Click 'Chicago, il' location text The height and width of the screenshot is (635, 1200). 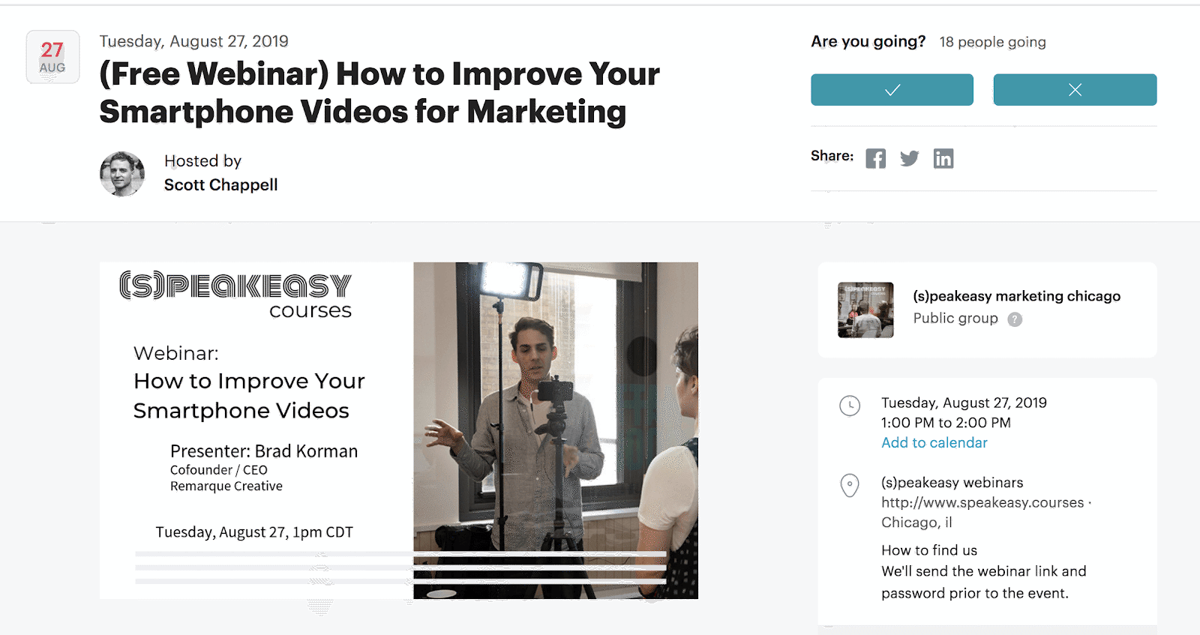click(x=916, y=523)
